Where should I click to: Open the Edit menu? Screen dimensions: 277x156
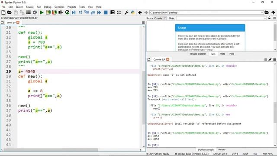point(10,7)
